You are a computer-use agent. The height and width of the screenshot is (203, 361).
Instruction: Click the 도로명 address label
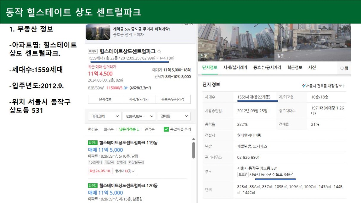tap(243, 175)
